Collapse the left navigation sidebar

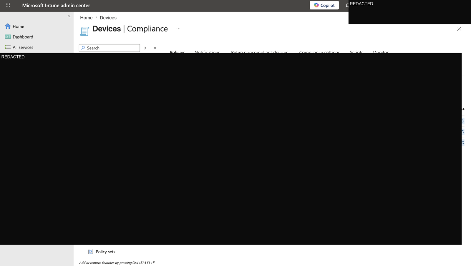[69, 16]
